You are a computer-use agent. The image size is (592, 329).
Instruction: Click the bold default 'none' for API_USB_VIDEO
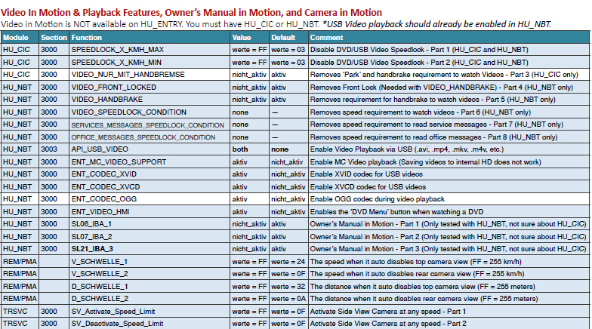coord(279,149)
